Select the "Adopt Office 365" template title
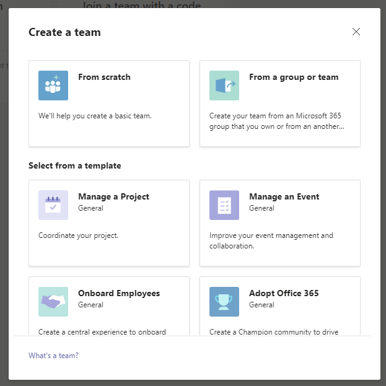 (x=284, y=294)
